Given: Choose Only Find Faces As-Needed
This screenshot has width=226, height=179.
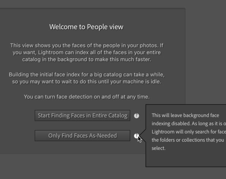Looking at the screenshot, I should (x=83, y=136).
